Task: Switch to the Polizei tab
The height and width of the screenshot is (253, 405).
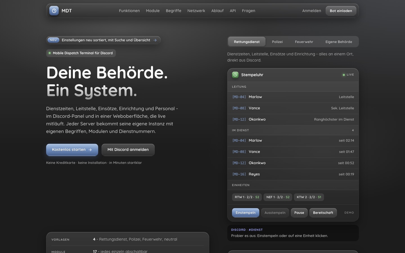Action: pos(277,42)
